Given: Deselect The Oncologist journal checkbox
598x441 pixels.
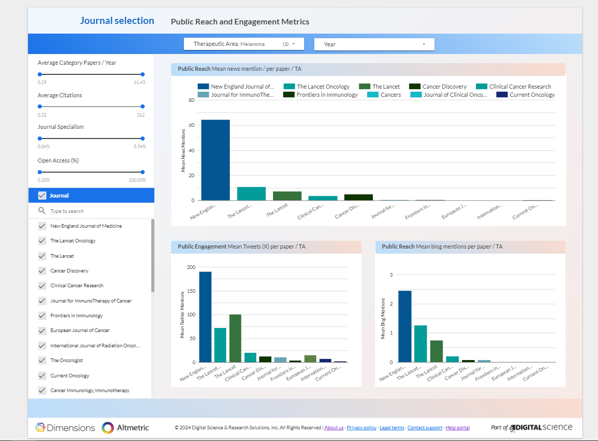Looking at the screenshot, I should coord(42,361).
